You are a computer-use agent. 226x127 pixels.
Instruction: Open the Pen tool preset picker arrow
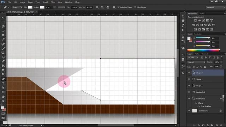pos(8,7)
